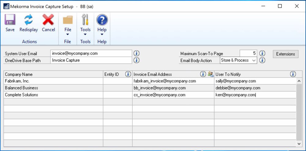Viewport: 306px width, 151px height.
Task: Click Entity ID cell for Balanced Business
Action: [x=118, y=88]
